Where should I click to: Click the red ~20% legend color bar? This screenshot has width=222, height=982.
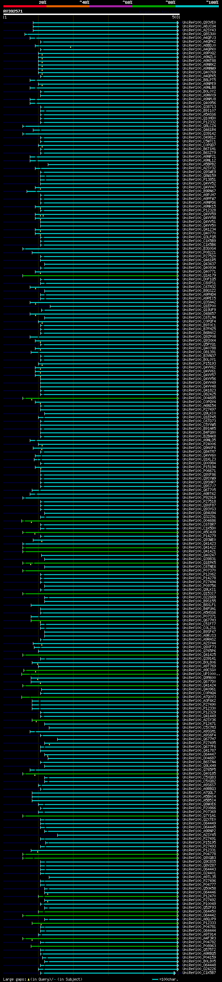(25, 6)
